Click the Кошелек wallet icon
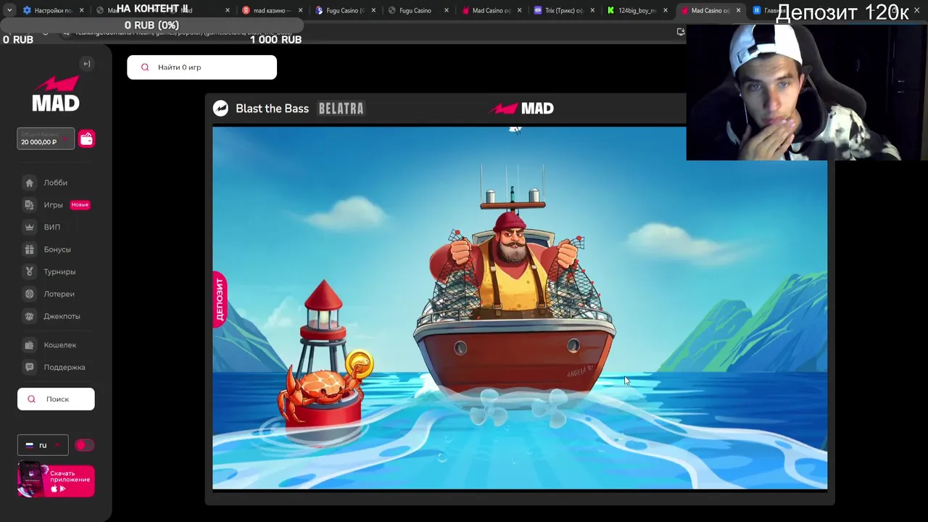 (x=29, y=345)
